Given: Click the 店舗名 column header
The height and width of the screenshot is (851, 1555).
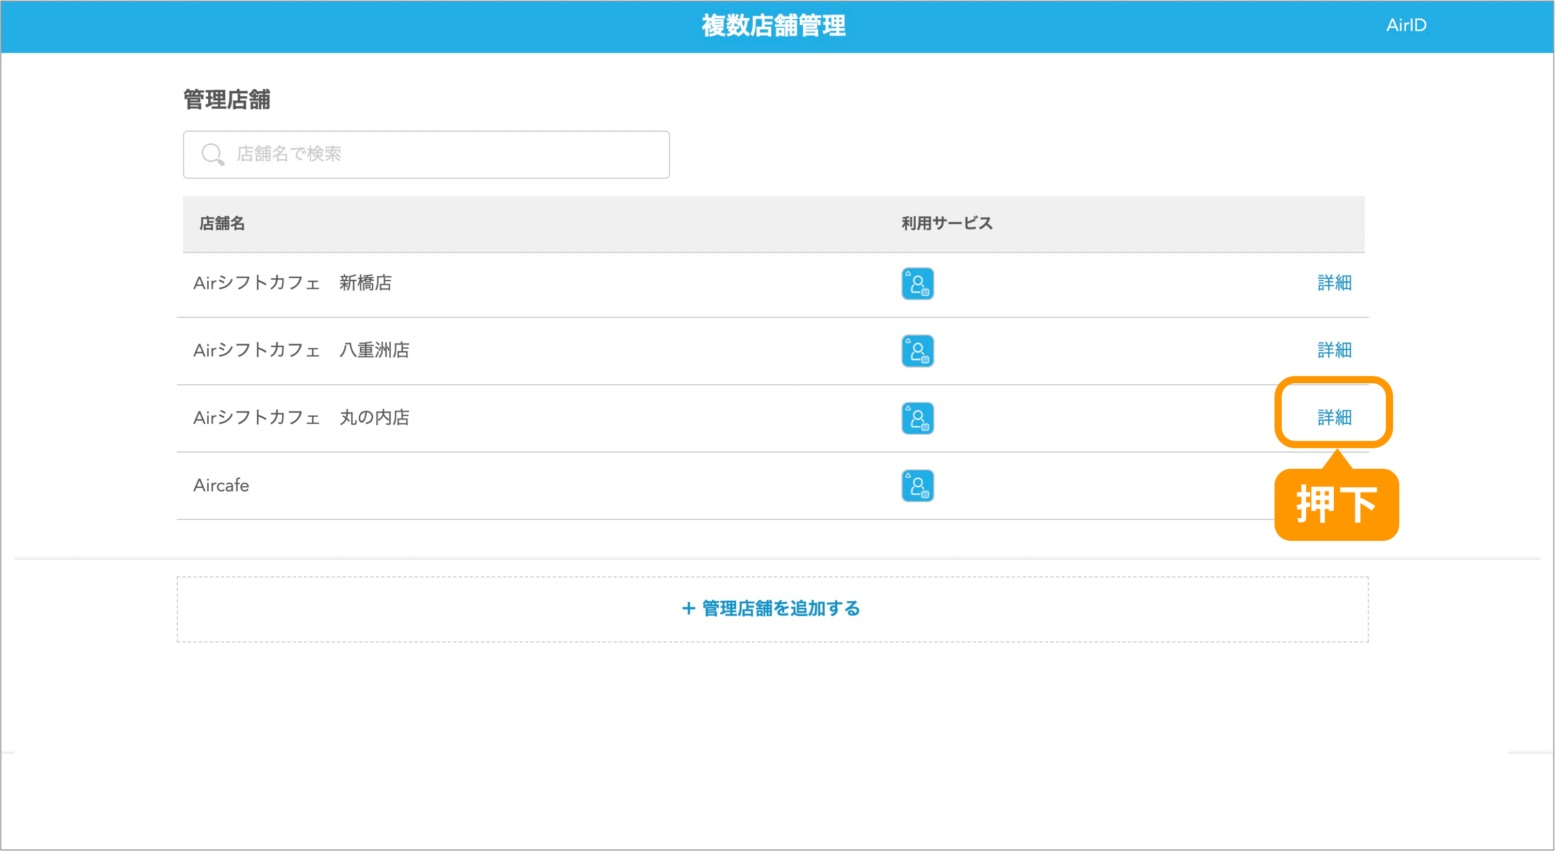Looking at the screenshot, I should pos(222,224).
